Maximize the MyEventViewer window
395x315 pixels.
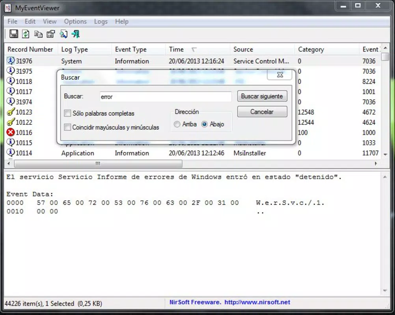coord(358,6)
